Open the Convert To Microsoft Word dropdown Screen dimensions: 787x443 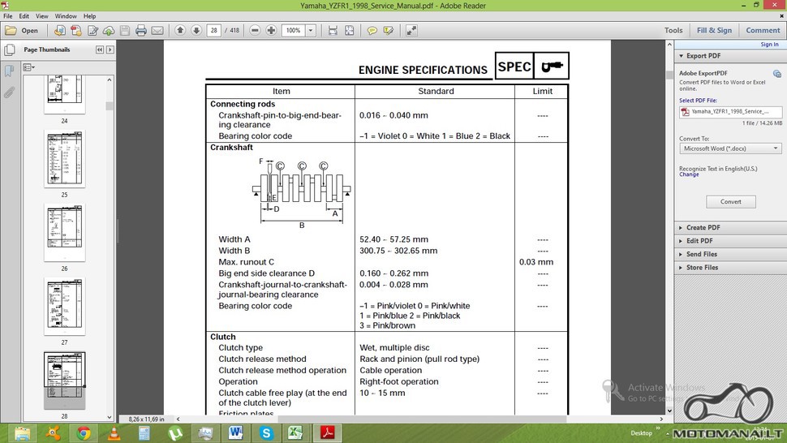coord(730,148)
